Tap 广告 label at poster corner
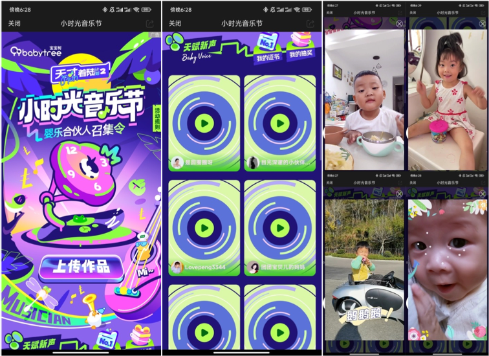Viewport: 489px width, 356px height. (x=155, y=35)
